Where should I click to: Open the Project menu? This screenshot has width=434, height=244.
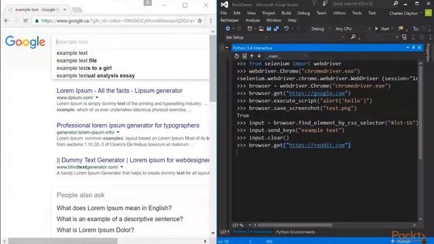(x=269, y=13)
